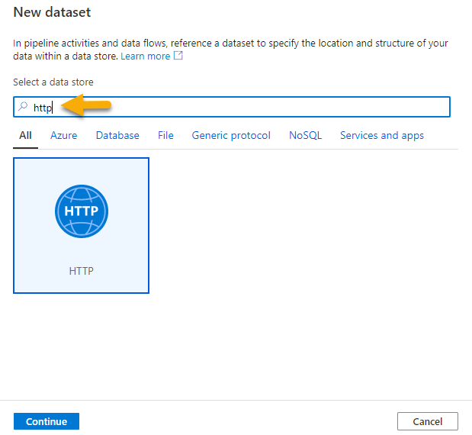Viewport: 472px width, 435px height.
Task: Click the magnifier icon in search box
Action: click(x=23, y=107)
